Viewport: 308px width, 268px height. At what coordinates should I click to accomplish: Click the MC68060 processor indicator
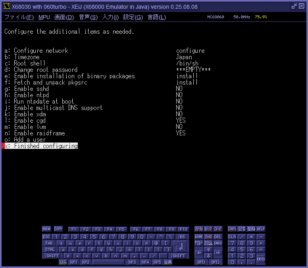click(x=216, y=17)
